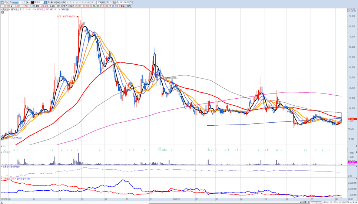Click the 08/09 date label on axis
This screenshot has height=204, width=358.
coord(351,199)
